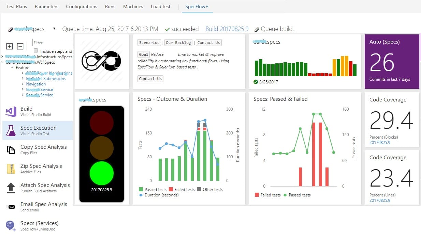Click the build history bar chart

click(x=306, y=66)
